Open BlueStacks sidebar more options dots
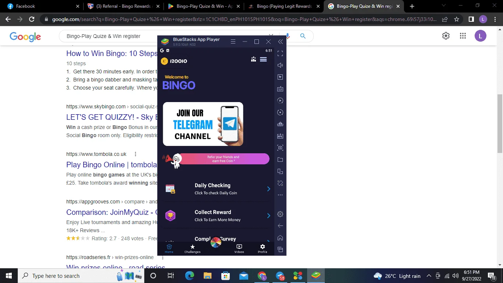Screen dimensions: 503x283 [280, 195]
